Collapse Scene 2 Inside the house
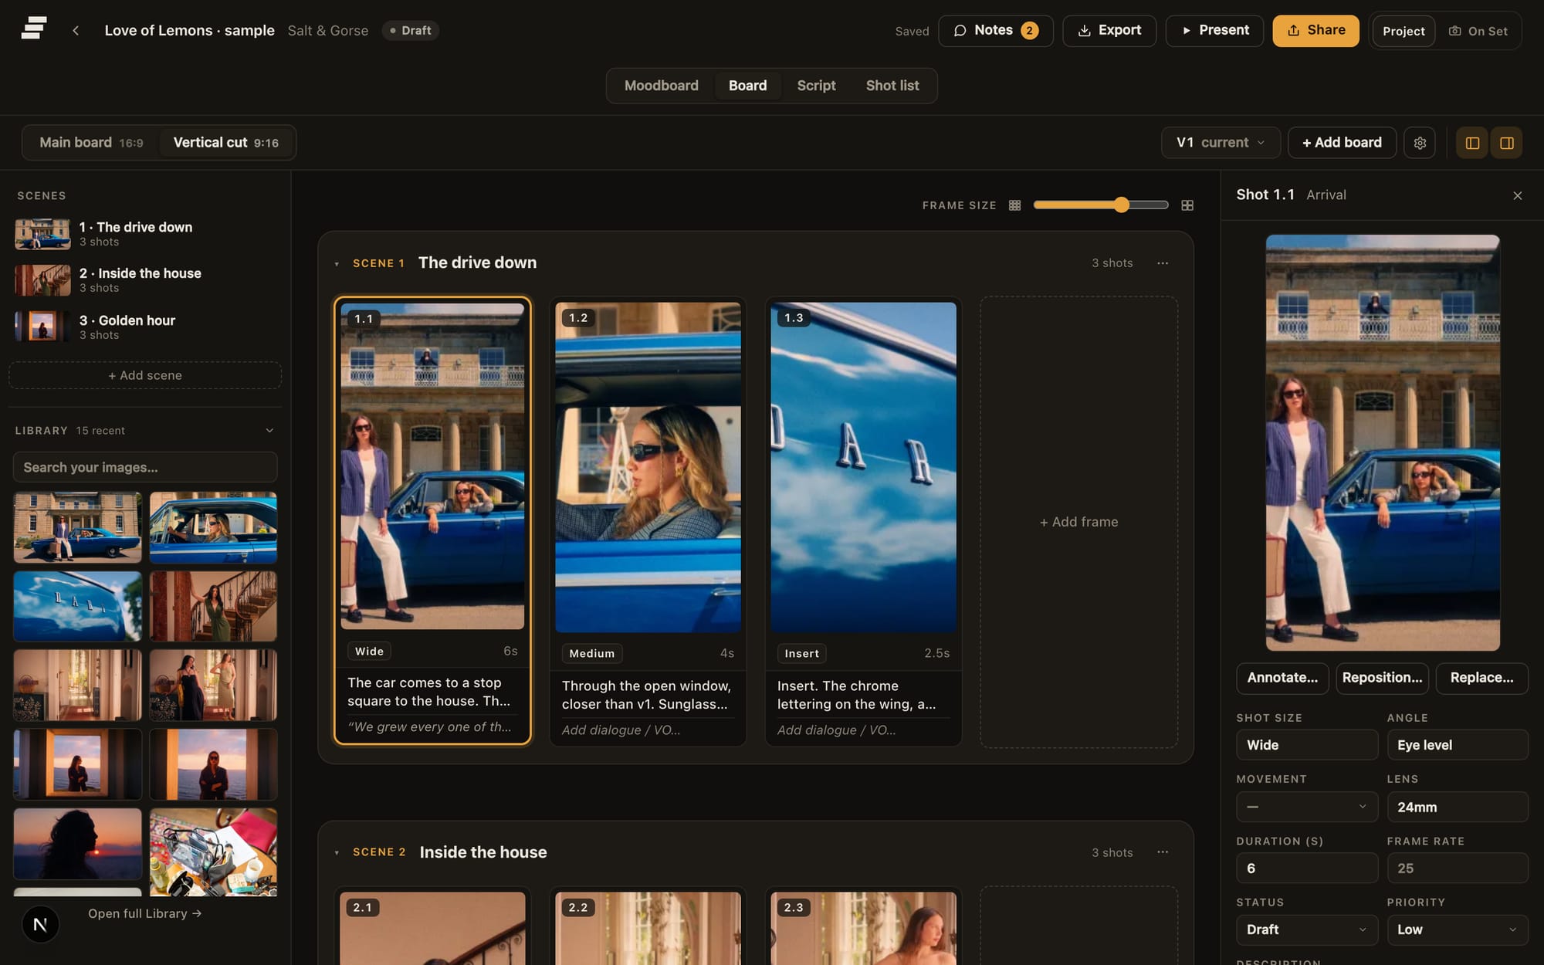The image size is (1544, 965). [x=337, y=853]
